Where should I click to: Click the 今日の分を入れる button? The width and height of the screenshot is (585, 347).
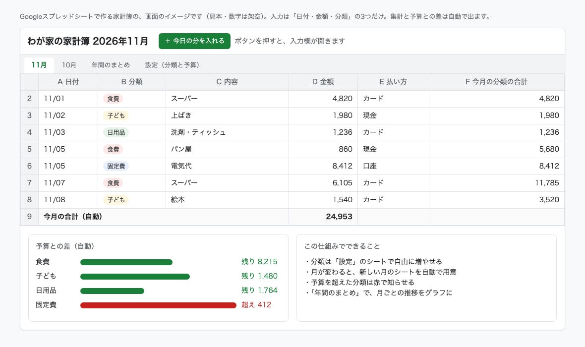(194, 41)
